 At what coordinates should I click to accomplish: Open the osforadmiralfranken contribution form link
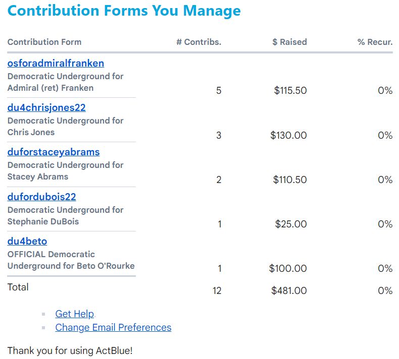click(x=56, y=63)
